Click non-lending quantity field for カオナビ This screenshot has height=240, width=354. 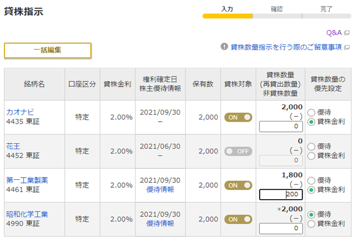[281, 126]
